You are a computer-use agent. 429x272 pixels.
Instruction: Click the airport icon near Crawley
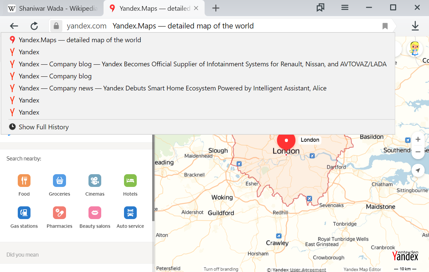click(x=279, y=236)
